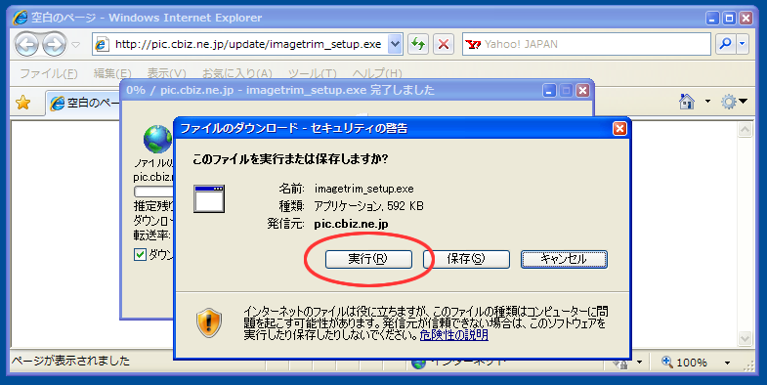Image resolution: width=767 pixels, height=385 pixels.
Task: Click the Favorites star icon
Action: [23, 103]
